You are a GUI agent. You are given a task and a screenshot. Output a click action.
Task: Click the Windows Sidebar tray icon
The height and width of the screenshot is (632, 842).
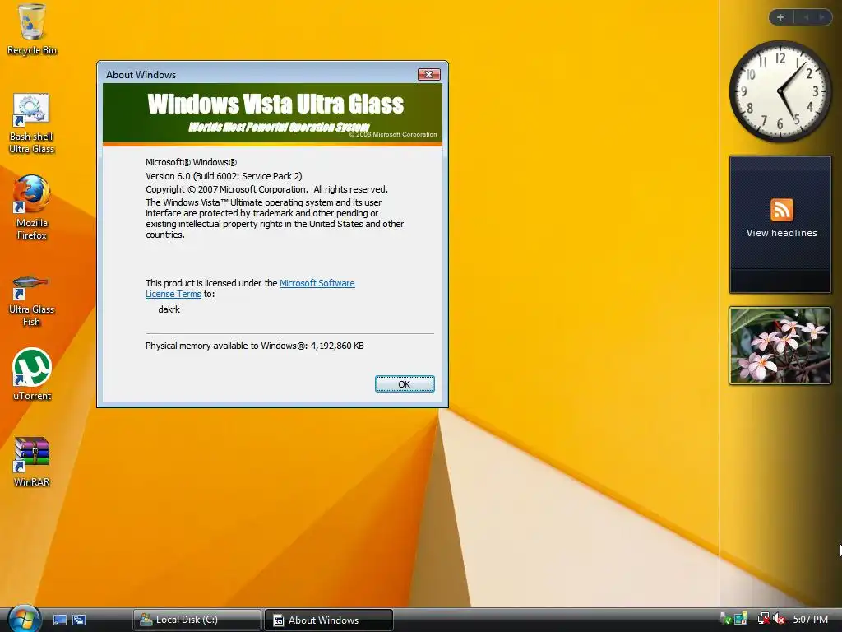(x=741, y=619)
